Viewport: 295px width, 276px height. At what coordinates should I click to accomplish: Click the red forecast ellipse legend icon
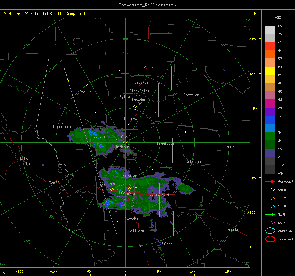click(270, 239)
